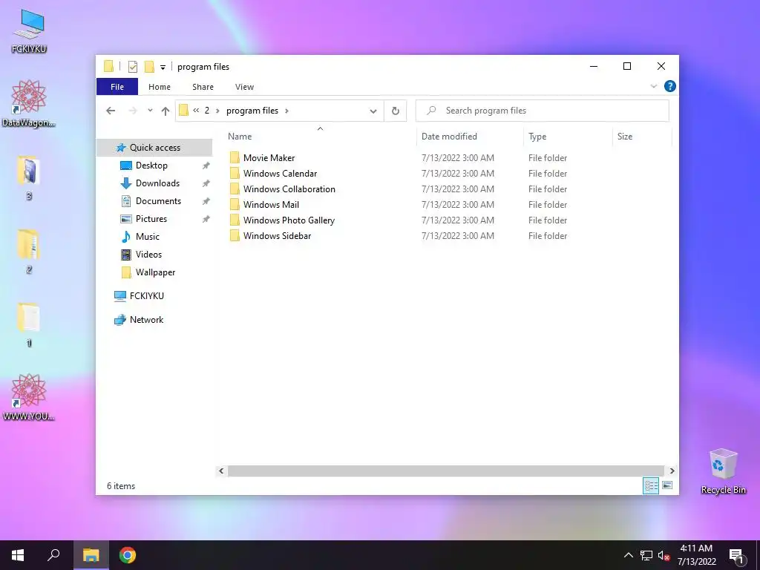Customize Quick Access Toolbar dropdown arrow
This screenshot has height=570, width=760.
click(x=163, y=68)
